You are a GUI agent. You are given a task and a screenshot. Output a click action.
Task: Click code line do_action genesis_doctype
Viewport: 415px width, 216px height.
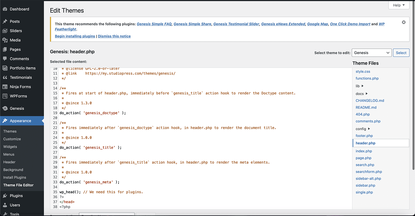tap(92, 113)
